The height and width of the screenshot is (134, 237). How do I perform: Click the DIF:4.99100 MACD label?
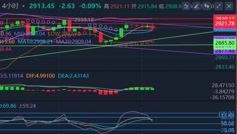(x=40, y=76)
